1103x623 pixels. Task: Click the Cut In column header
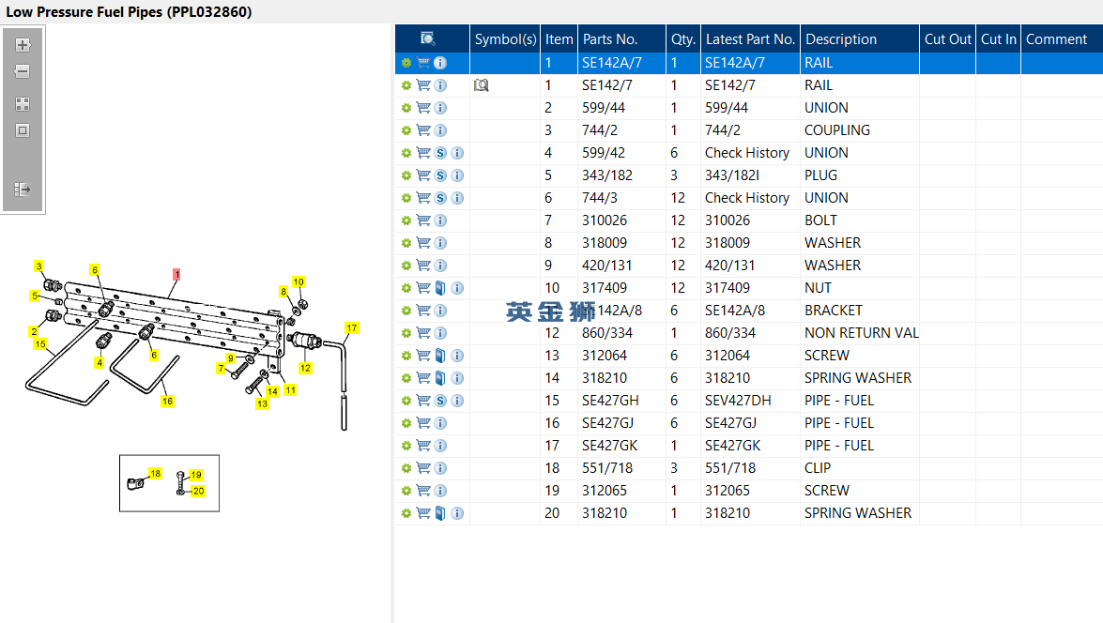[x=998, y=38]
